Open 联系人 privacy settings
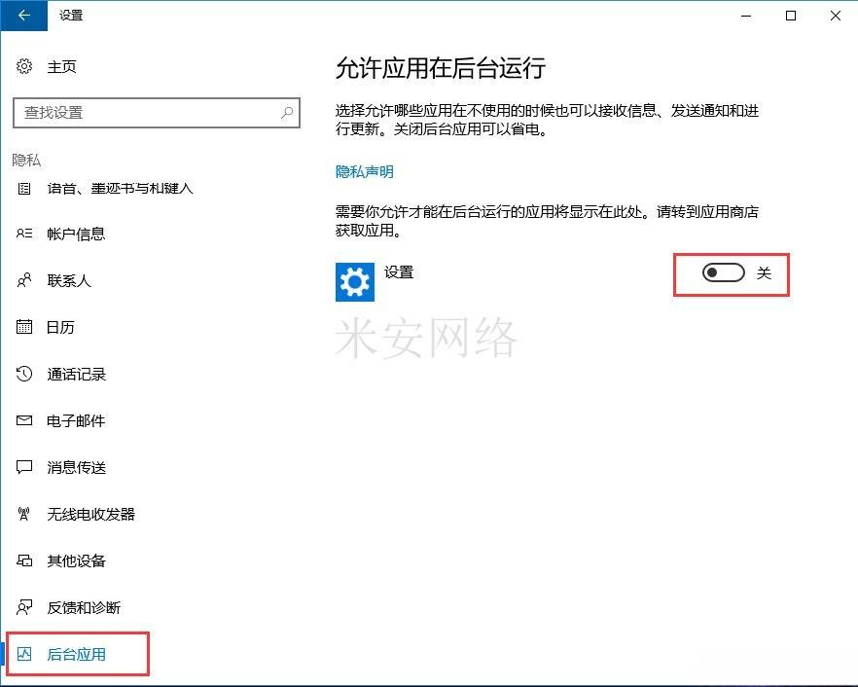Image resolution: width=858 pixels, height=687 pixels. click(x=69, y=281)
